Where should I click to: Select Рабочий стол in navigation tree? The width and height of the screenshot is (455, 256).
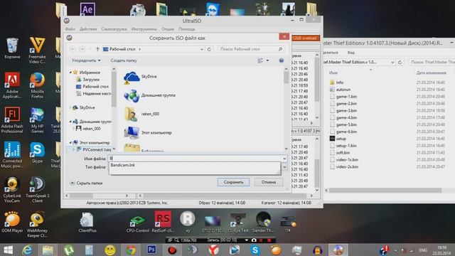(95, 87)
